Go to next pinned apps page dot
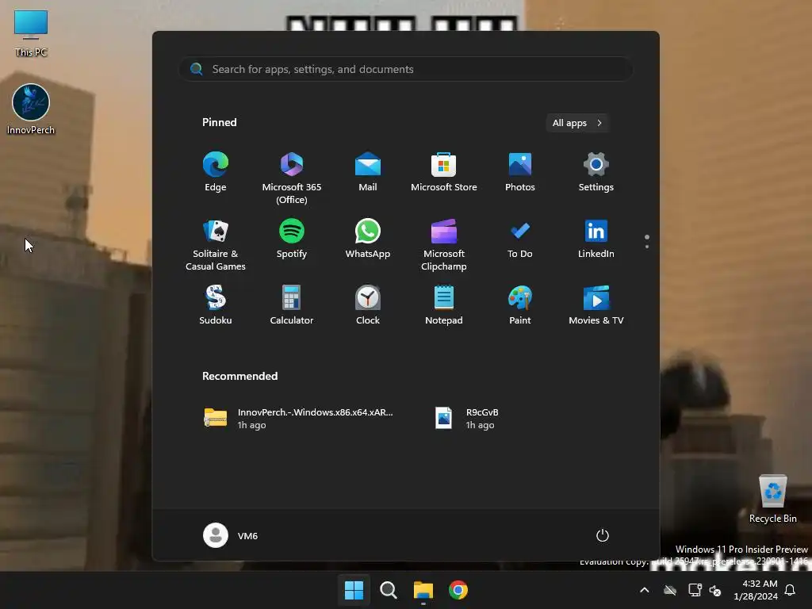Image resolution: width=812 pixels, height=609 pixels. pos(647,247)
